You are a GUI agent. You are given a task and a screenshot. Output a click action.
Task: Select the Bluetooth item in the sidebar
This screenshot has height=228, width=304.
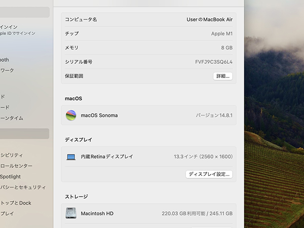click(6, 59)
